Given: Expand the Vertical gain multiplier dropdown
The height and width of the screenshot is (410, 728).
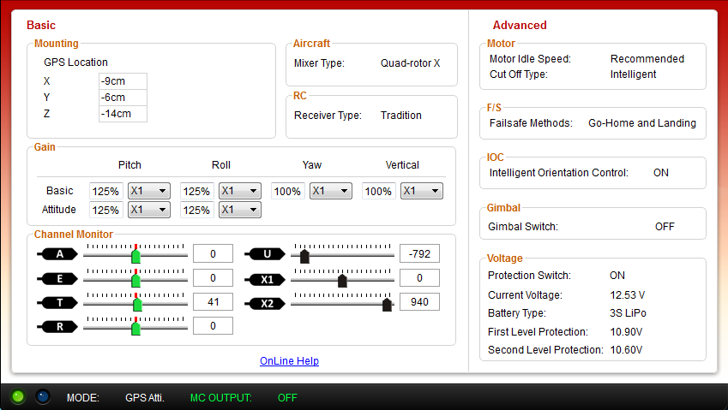Looking at the screenshot, I should point(421,192).
